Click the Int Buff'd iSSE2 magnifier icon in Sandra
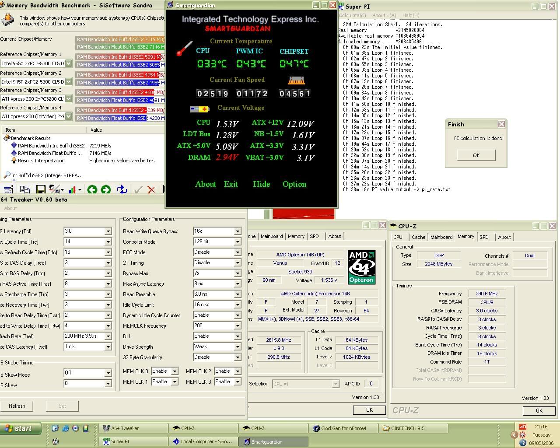 point(7,175)
